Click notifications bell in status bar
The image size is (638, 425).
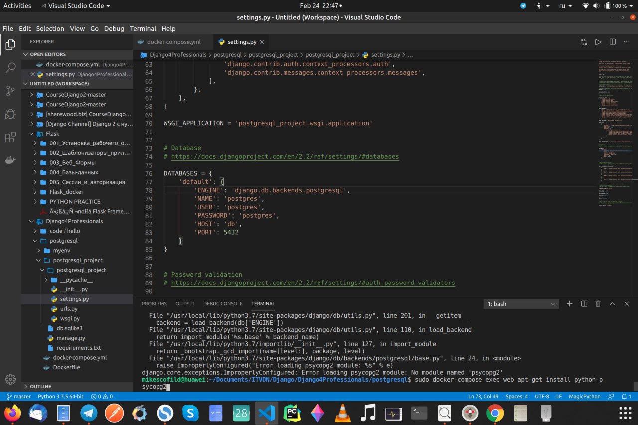point(625,396)
